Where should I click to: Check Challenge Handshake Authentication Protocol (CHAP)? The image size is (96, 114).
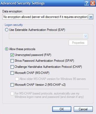coord(12,67)
